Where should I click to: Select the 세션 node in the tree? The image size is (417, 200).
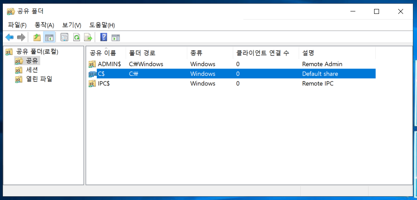point(32,70)
